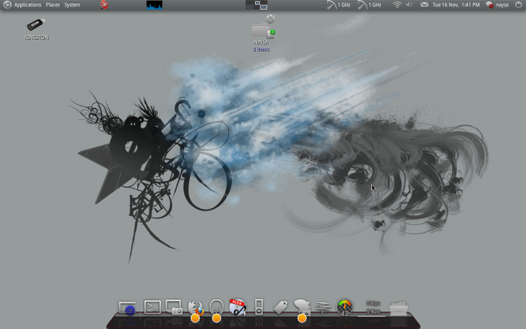The height and width of the screenshot is (329, 526).
Task: Click the first 1 GHz CPU frequency monitor
Action: [338, 5]
